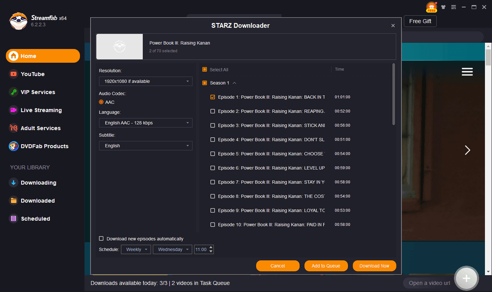Click the main page vertical scrollbar
This screenshot has height=292, width=492.
click(x=488, y=58)
